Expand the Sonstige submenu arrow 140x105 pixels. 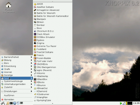pyautogui.click(x=32, y=75)
